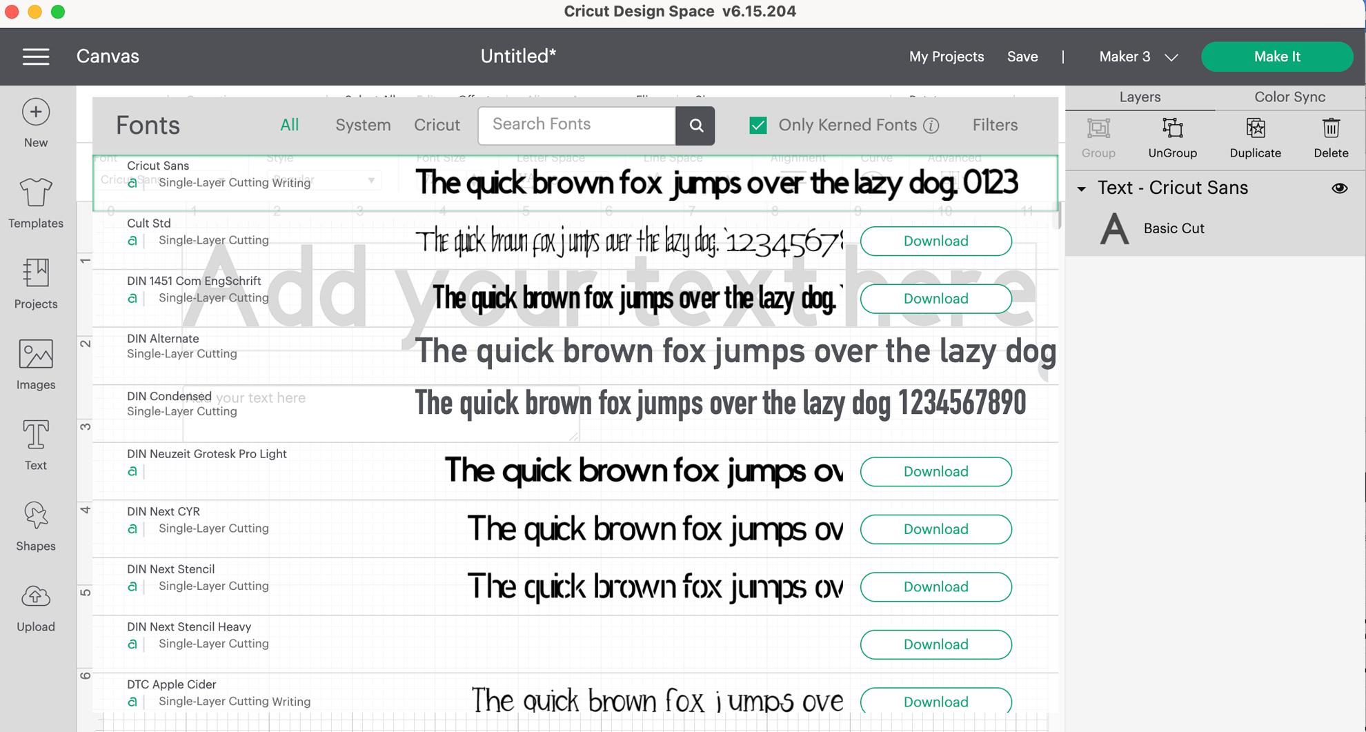The image size is (1366, 732).
Task: Switch to the Color Sync tab
Action: point(1287,97)
